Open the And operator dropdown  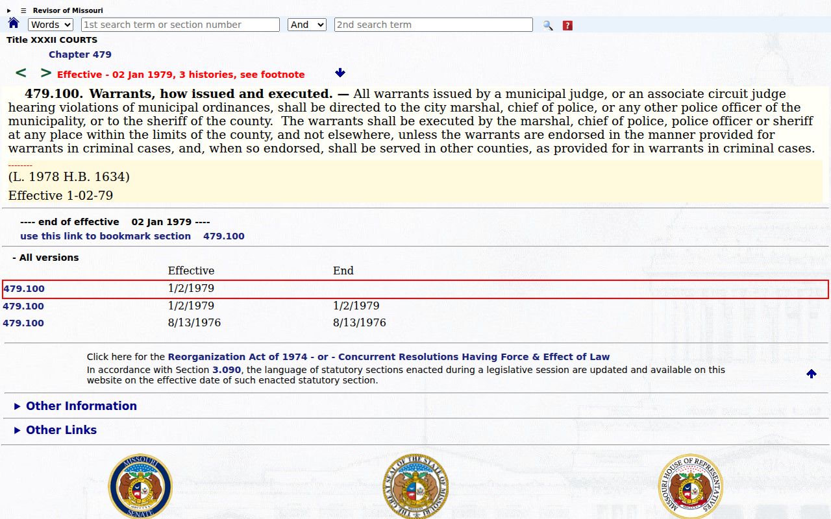click(x=307, y=25)
